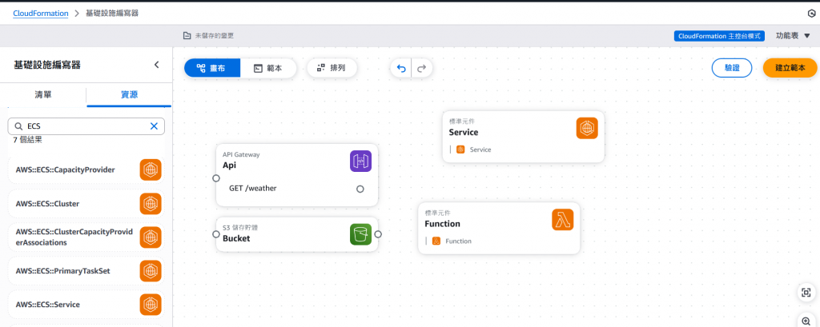The height and width of the screenshot is (327, 820).
Task: Open the 清單 tab
Action: click(x=43, y=94)
